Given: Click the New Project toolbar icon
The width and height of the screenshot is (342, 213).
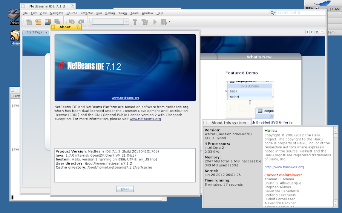Looking at the screenshot, I should 38,22.
